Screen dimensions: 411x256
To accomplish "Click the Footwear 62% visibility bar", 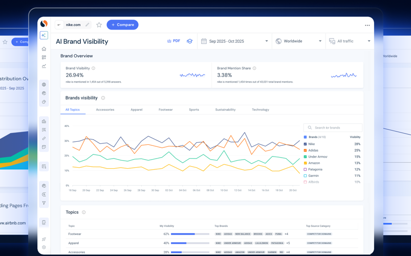I will coord(190,234).
